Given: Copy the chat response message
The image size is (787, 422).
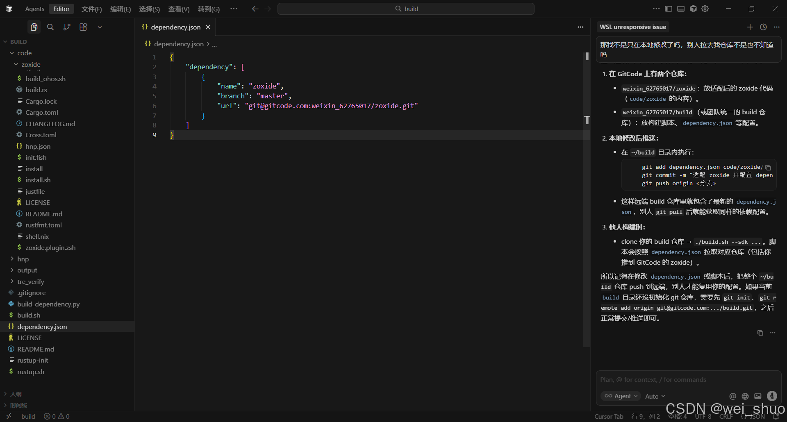Looking at the screenshot, I should click(760, 333).
